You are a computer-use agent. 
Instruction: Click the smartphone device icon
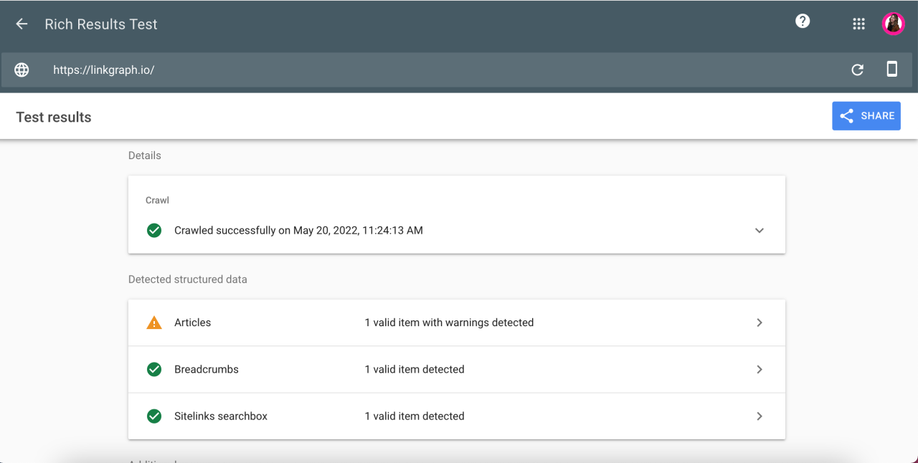click(891, 69)
